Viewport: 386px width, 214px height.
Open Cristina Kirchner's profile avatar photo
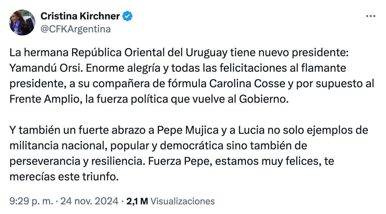pos(22,23)
